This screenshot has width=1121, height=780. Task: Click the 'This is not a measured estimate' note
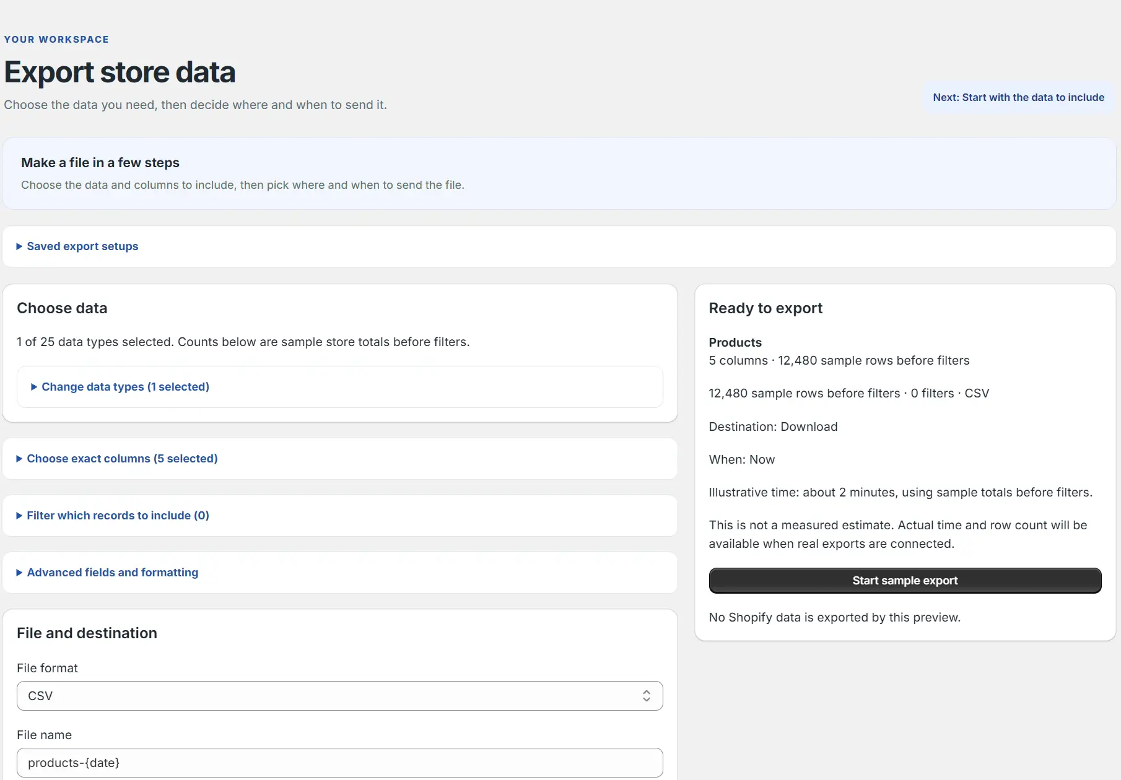point(898,534)
